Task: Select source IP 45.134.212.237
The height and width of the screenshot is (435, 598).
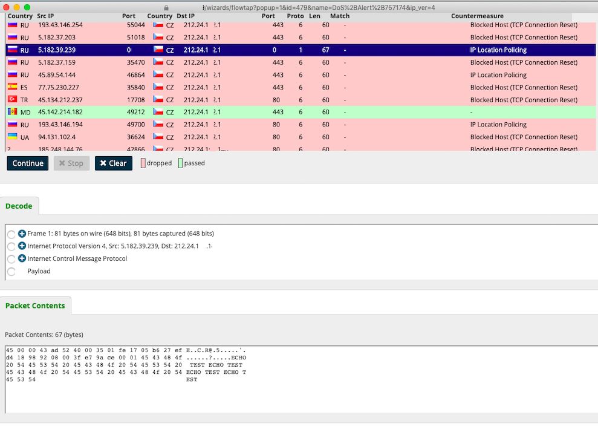Action: pyautogui.click(x=60, y=100)
